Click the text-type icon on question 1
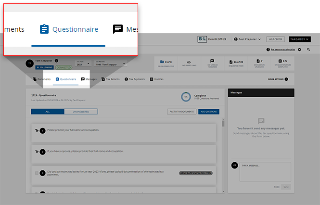Viewport: 320px width, 205px height. pos(37,131)
